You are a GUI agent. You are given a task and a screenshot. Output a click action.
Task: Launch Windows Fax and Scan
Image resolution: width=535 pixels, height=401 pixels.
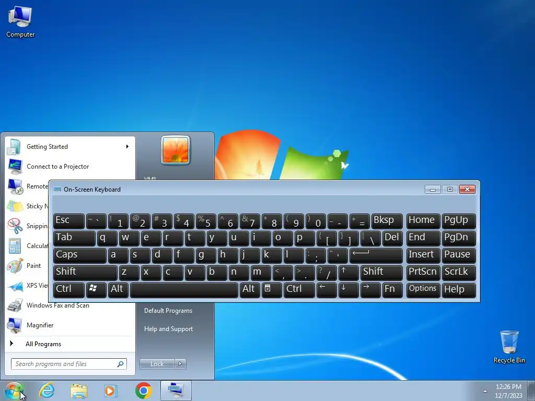pyautogui.click(x=58, y=305)
